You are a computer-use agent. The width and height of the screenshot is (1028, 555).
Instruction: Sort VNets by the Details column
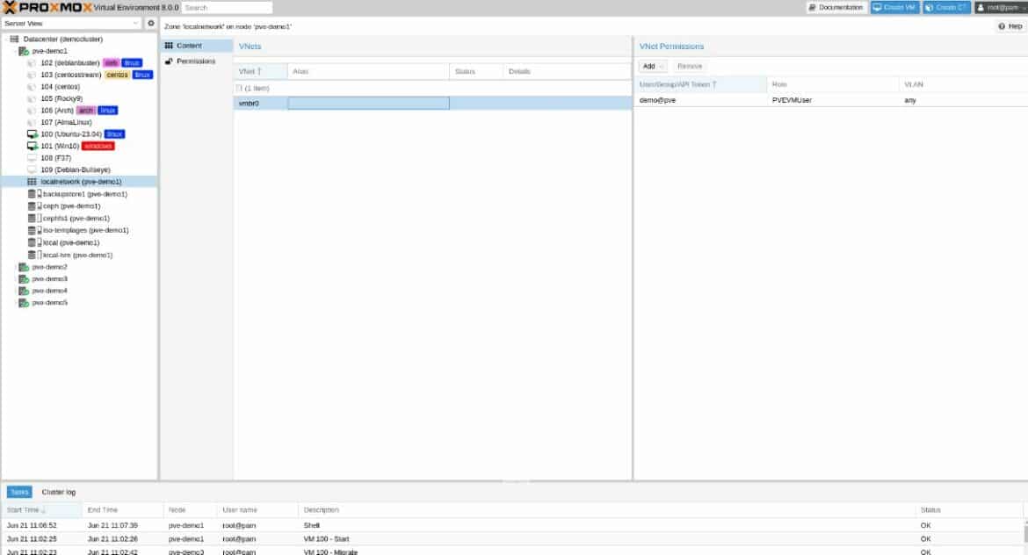point(567,71)
